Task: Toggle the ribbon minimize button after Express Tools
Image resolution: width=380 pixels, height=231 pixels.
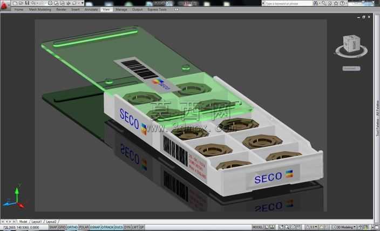Action: click(176, 10)
